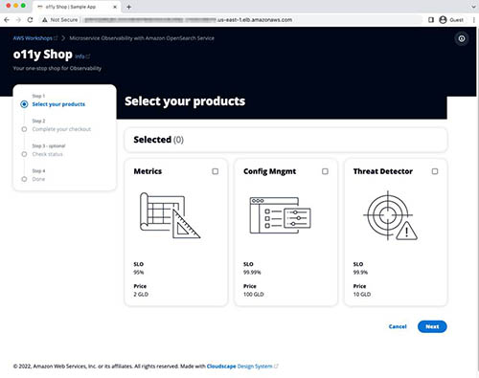479x378 pixels.
Task: Open the Cloudscape Design System footer link
Action: [x=239, y=366]
